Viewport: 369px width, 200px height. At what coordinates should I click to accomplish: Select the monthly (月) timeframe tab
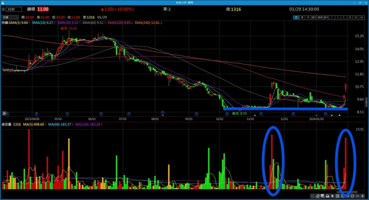tap(308, 17)
